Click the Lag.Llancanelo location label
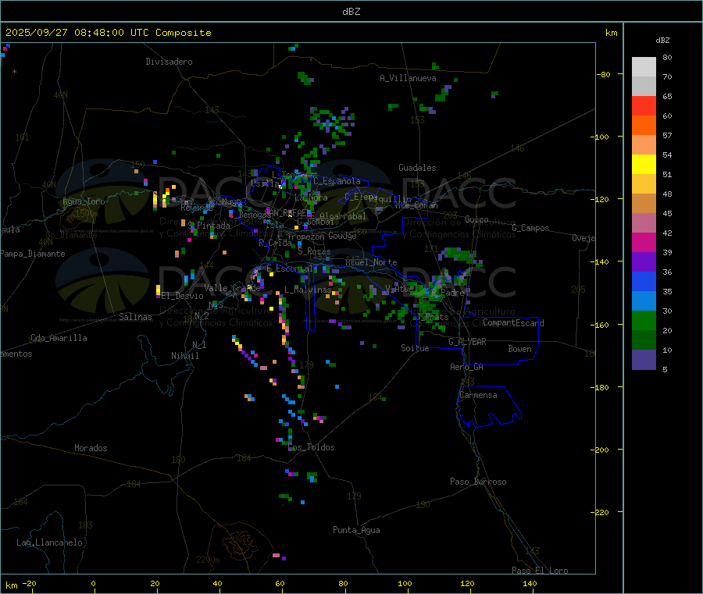 (x=50, y=542)
